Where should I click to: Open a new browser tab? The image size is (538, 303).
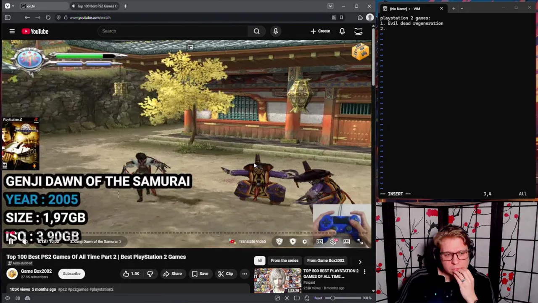click(x=125, y=6)
